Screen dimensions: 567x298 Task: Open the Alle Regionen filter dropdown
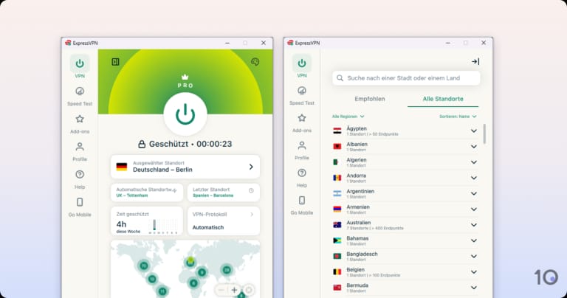(x=348, y=117)
